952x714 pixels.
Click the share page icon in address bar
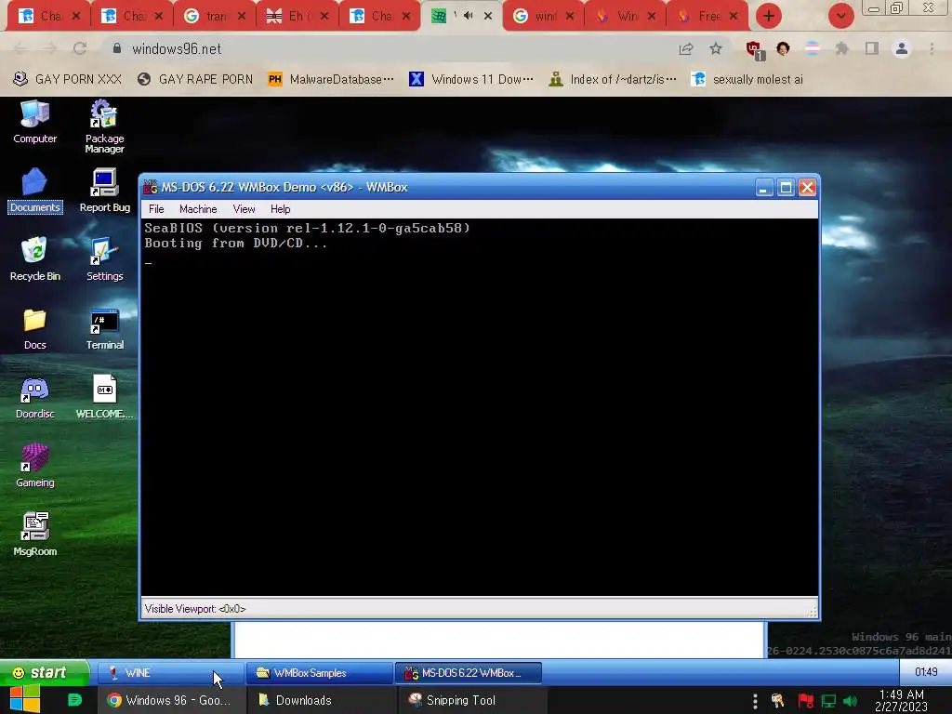(x=686, y=48)
